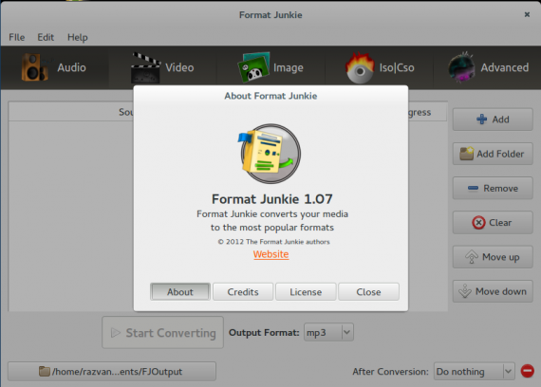
Task: Choose the Image photo icon
Action: click(x=253, y=67)
